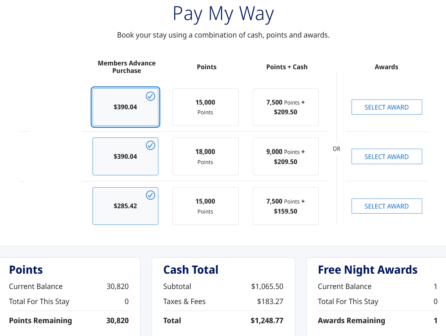Click the checkmark icon on the top $390.04 card

151,96
